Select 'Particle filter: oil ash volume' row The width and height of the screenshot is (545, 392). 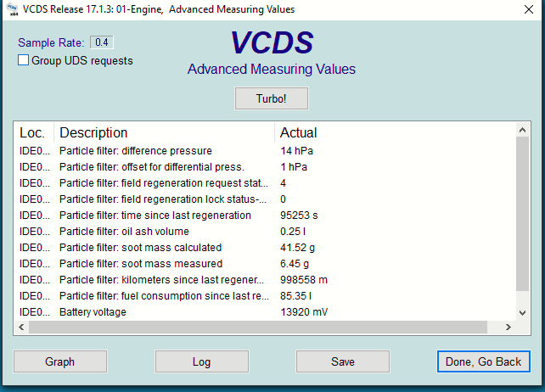(266, 232)
